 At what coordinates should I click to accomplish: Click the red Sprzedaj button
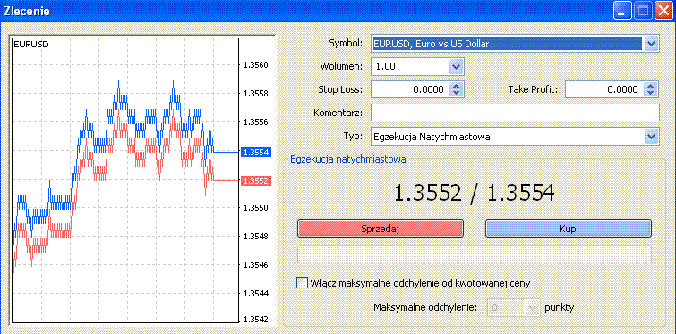381,229
